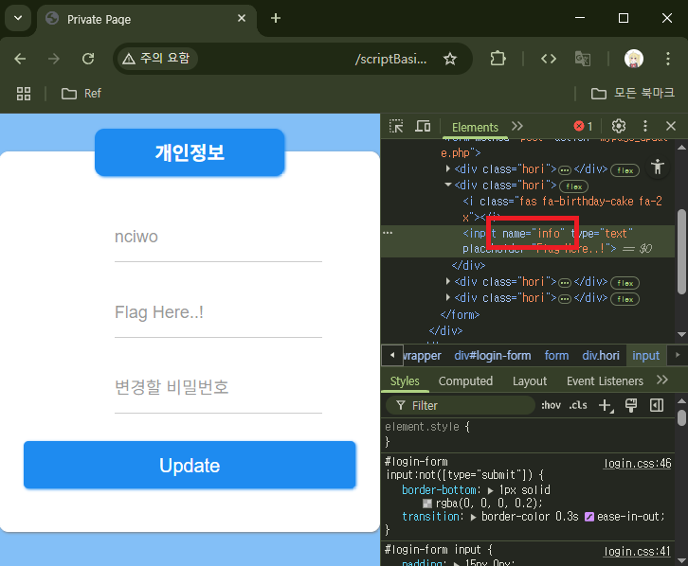Click the flex badge on expanded hori div
This screenshot has width=688, height=566.
coord(574,186)
